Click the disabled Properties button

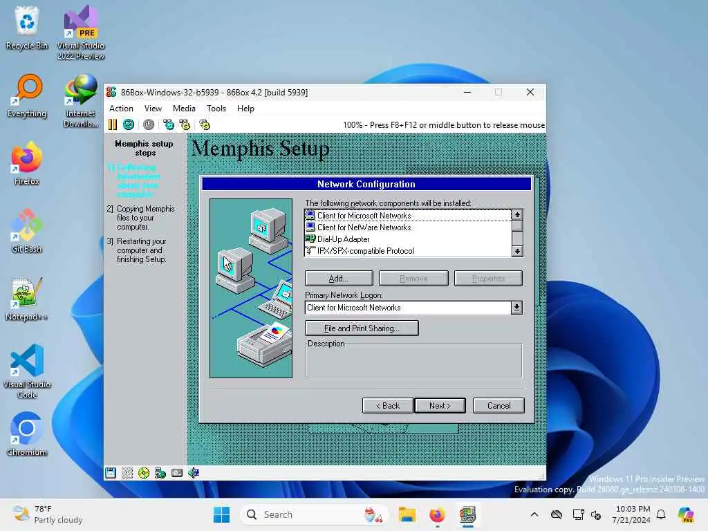[488, 279]
